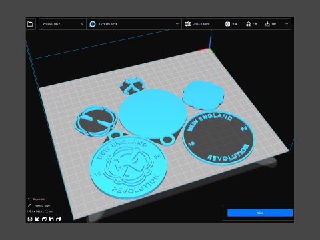Click the pencil icon to rename job
The width and height of the screenshot is (320, 240).
tap(29, 205)
